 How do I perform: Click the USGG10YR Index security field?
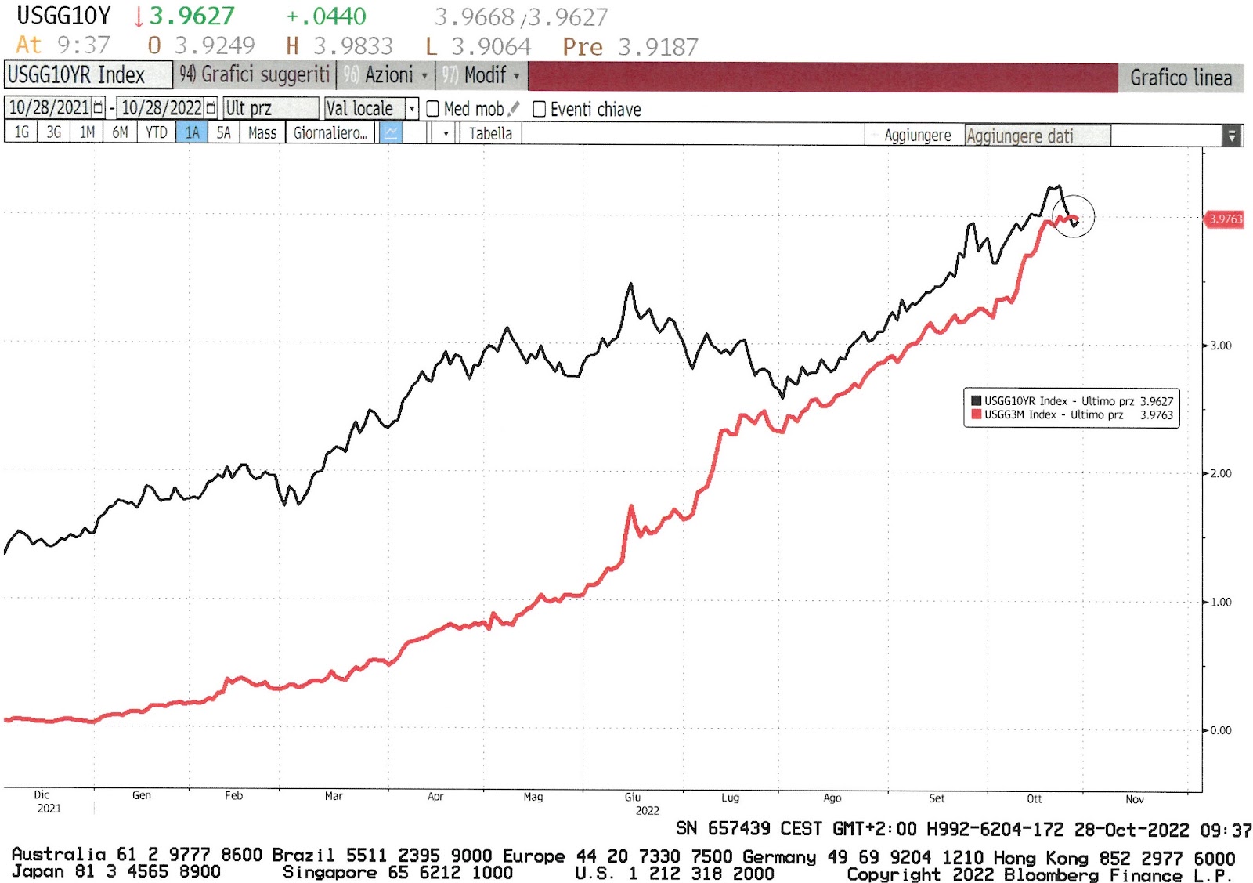88,75
